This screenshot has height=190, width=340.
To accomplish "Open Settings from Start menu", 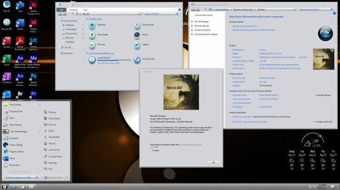I will click(50, 162).
